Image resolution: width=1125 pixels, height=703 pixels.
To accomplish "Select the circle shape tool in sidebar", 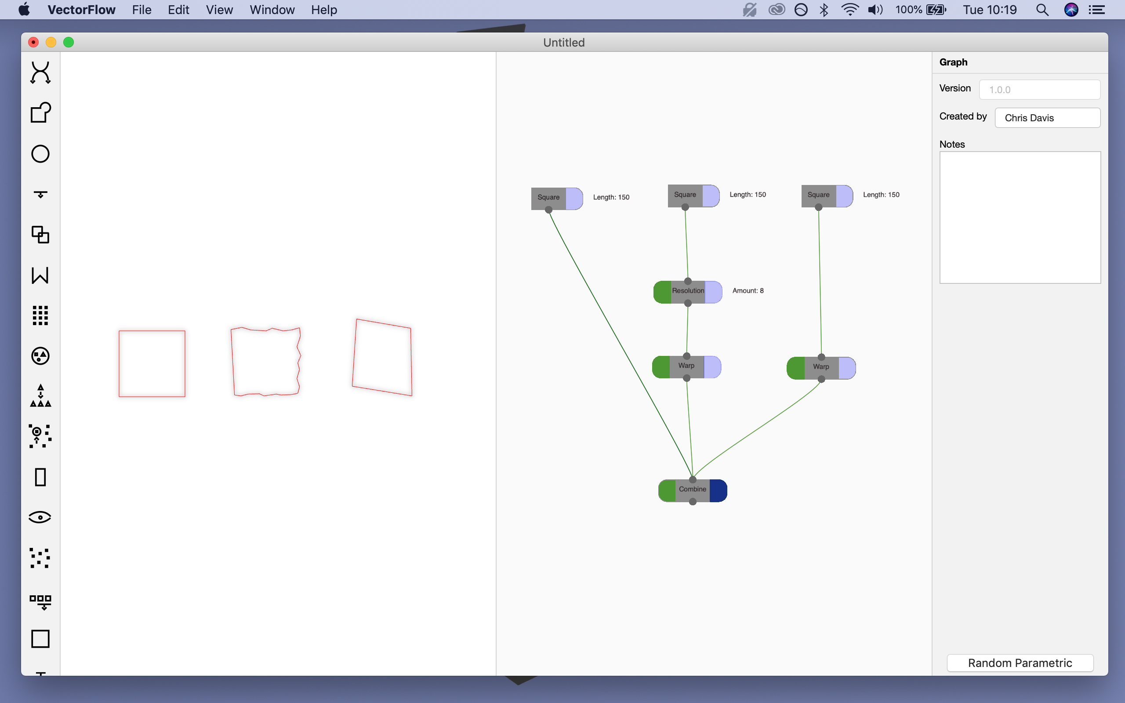I will (x=40, y=154).
